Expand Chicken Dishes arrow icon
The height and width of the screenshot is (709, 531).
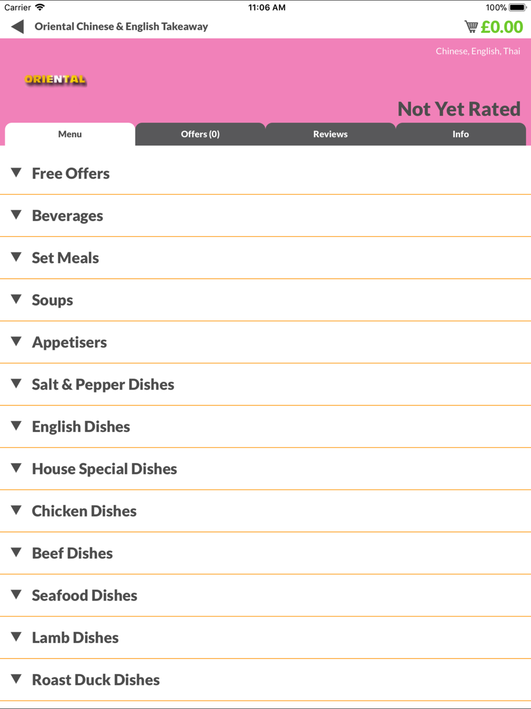pyautogui.click(x=16, y=510)
